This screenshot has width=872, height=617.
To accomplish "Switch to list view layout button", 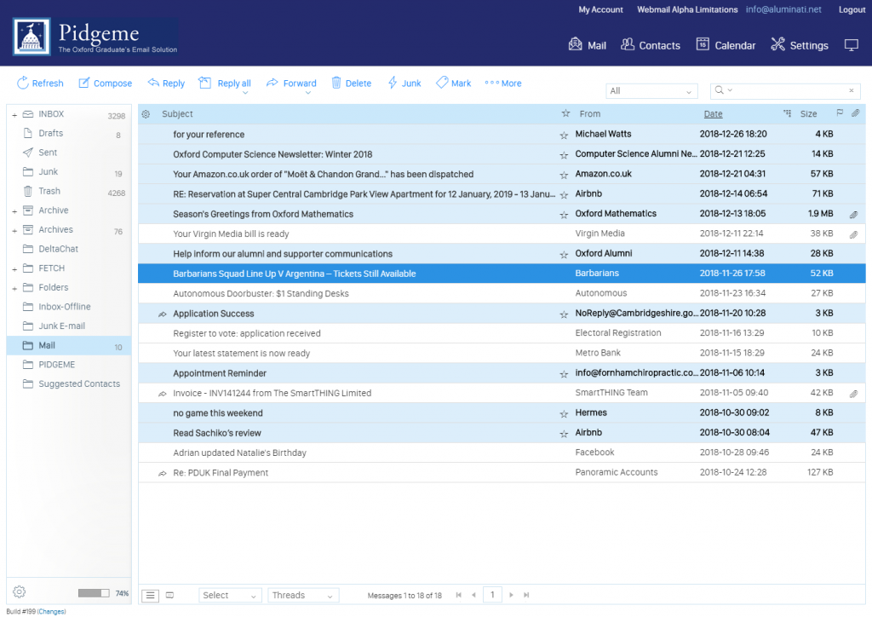I will tap(150, 595).
